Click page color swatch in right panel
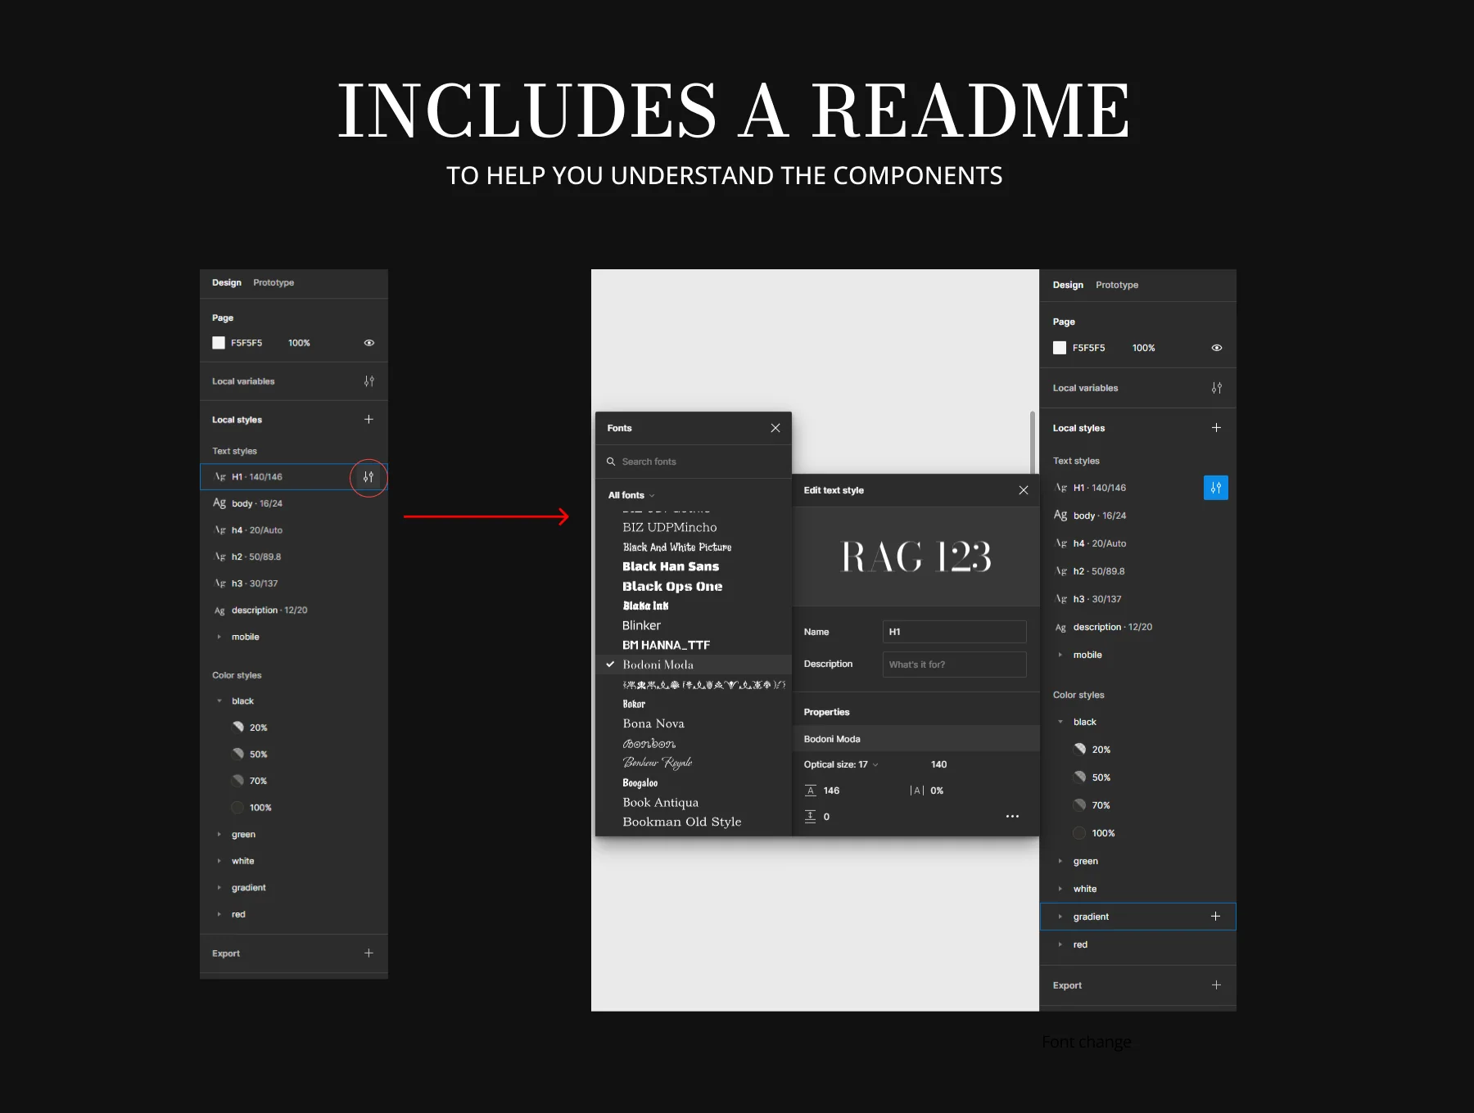 click(1060, 348)
